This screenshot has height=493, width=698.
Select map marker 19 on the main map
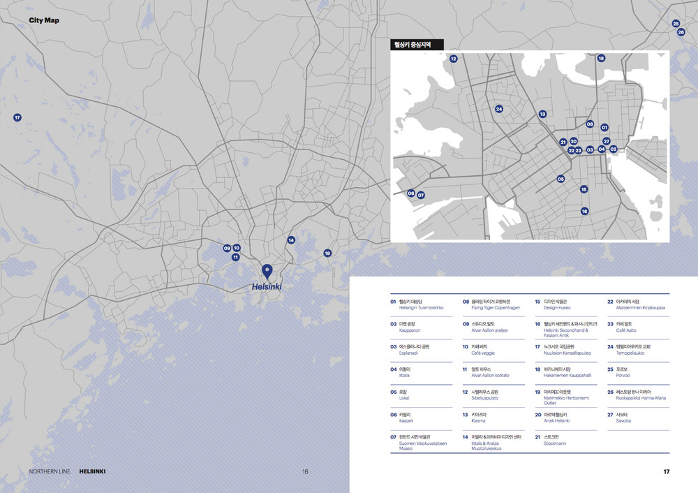click(x=327, y=253)
